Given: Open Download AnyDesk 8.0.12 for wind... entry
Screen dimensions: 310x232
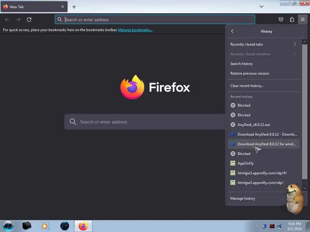Looking at the screenshot, I should (x=264, y=144).
